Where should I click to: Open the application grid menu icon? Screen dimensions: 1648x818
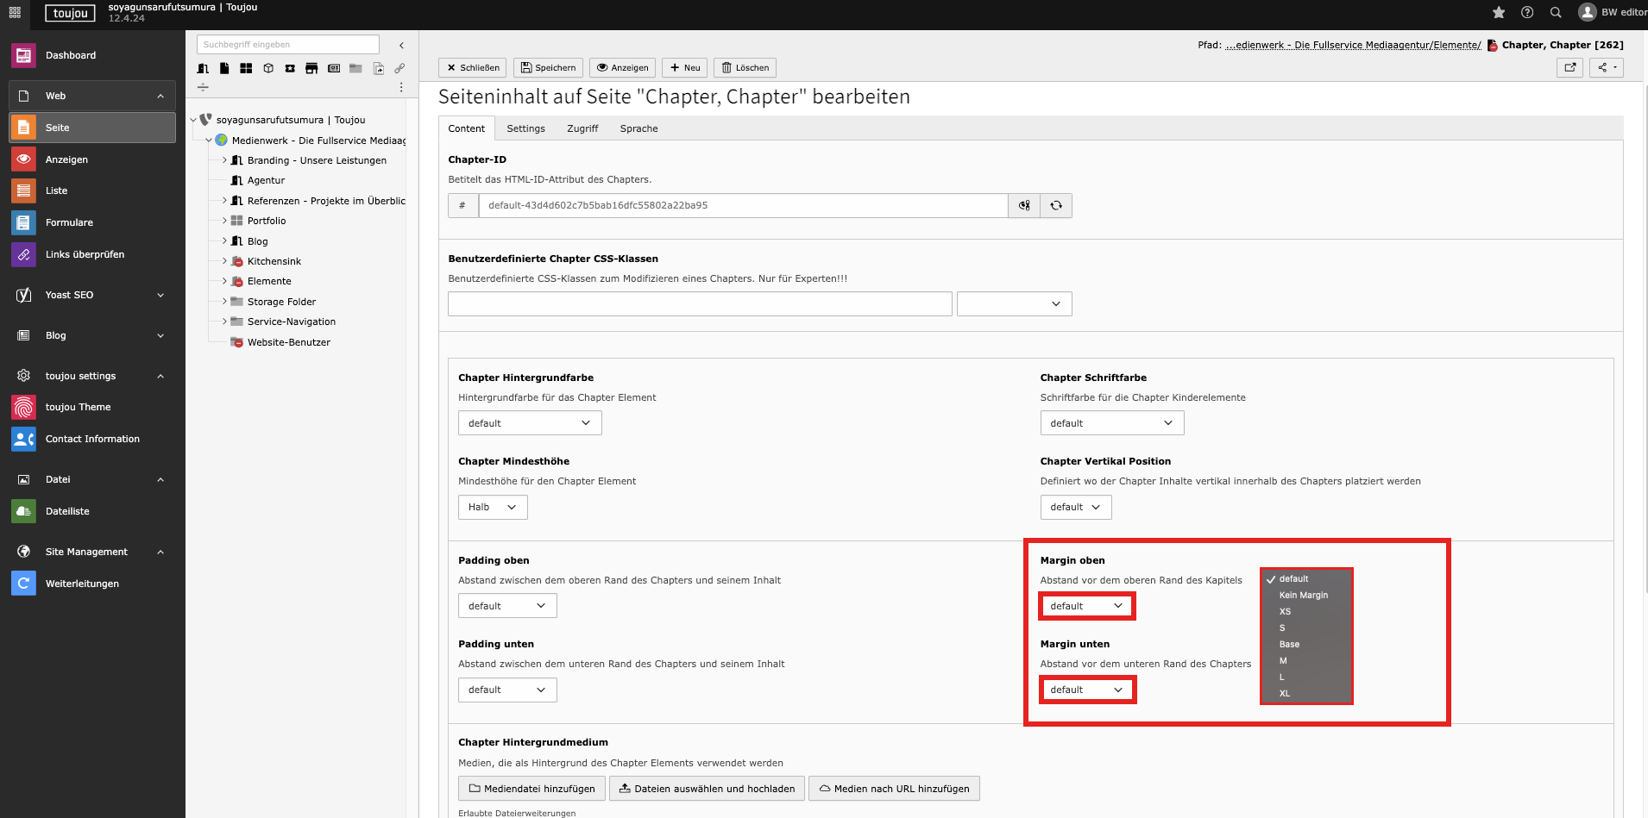[15, 12]
